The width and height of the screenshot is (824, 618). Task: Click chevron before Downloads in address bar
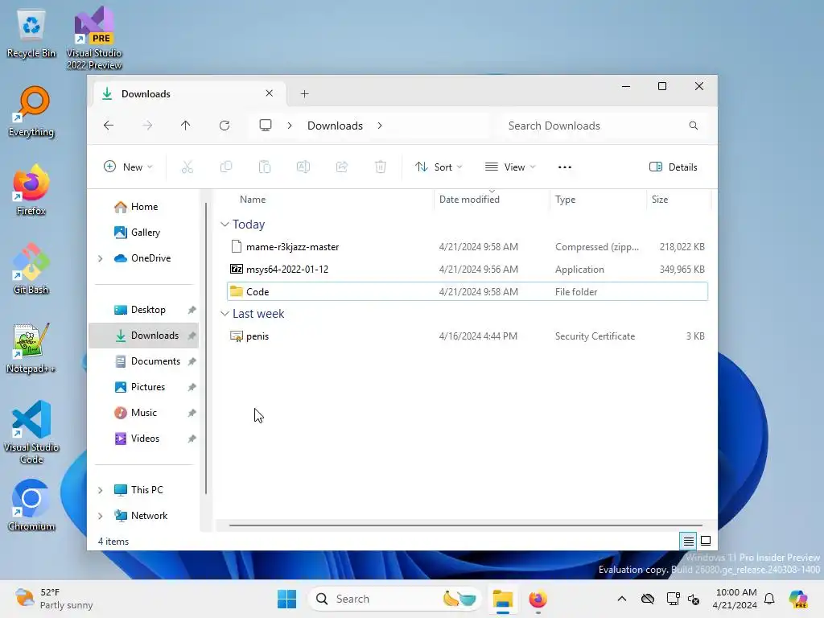(x=290, y=126)
